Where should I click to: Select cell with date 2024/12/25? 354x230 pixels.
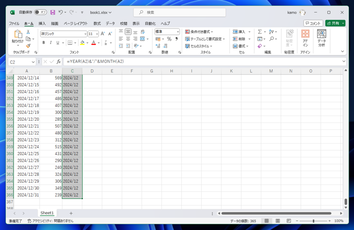coord(27,154)
